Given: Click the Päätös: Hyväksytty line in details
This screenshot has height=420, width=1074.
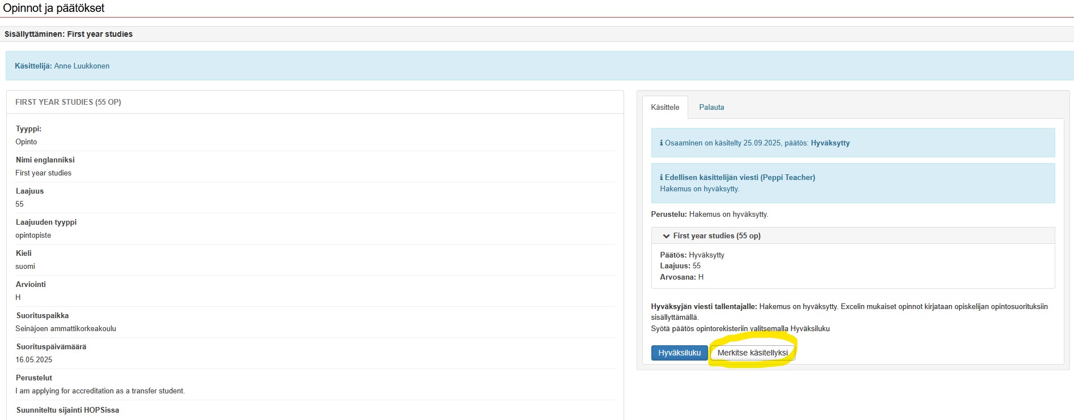Looking at the screenshot, I should pyautogui.click(x=692, y=255).
